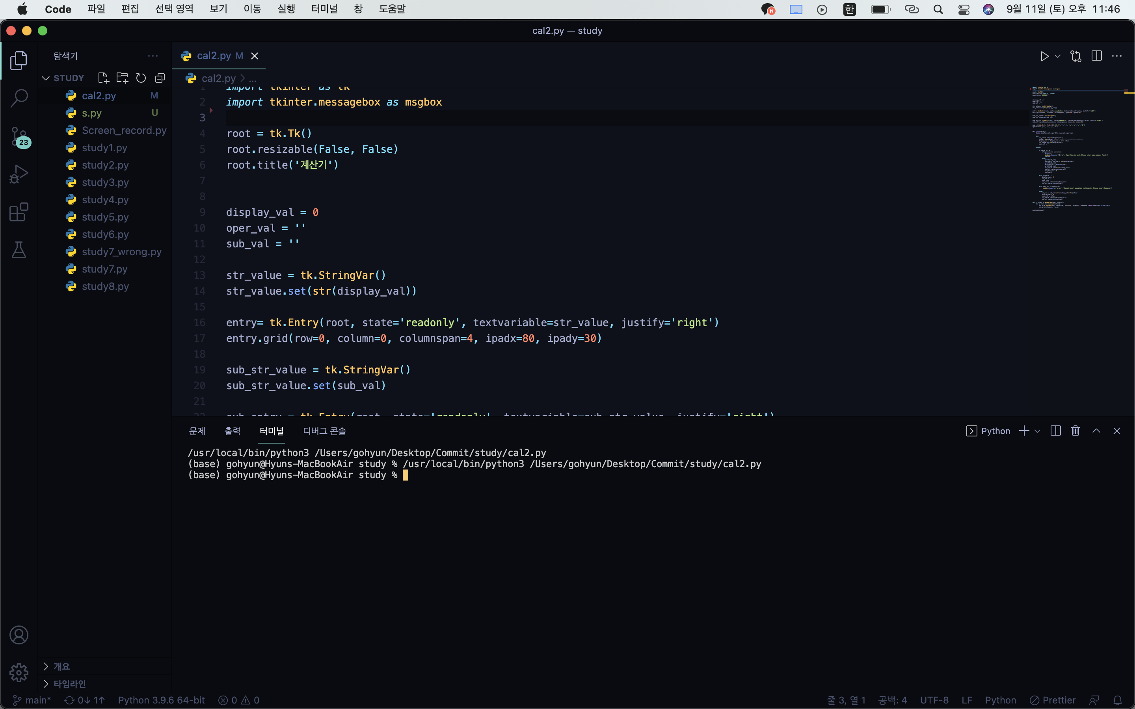
Task: Switch to the 문제 panel tab
Action: coord(197,431)
